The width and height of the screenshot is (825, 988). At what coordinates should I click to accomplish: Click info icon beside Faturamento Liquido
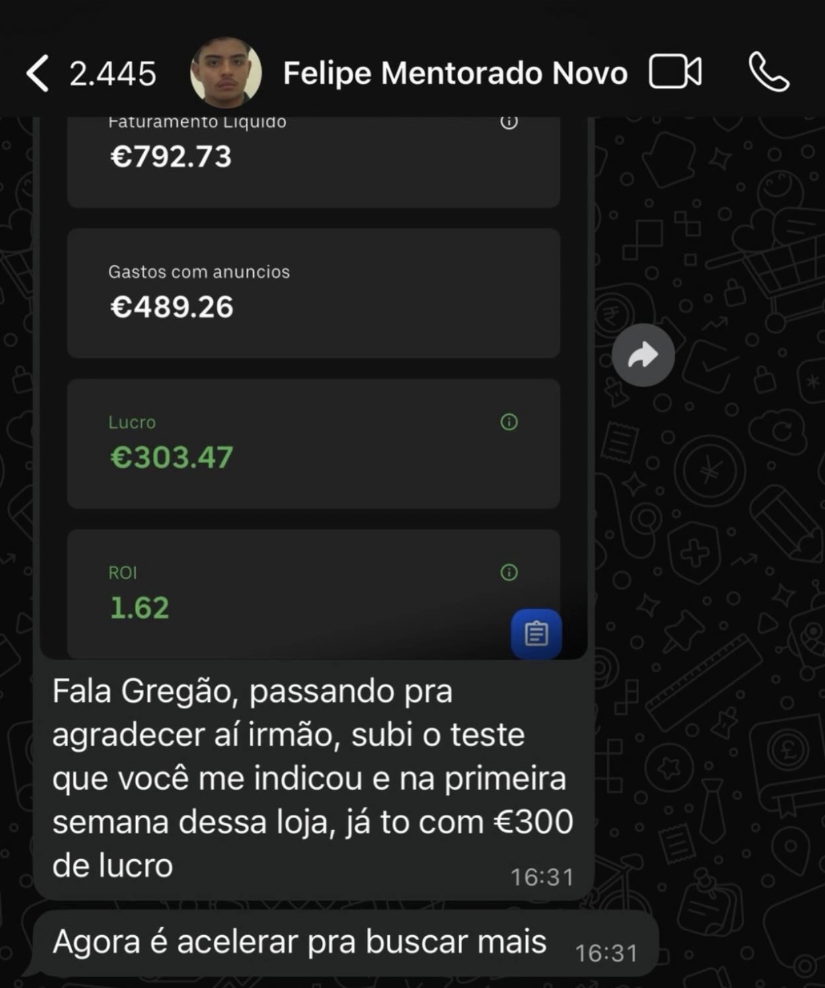509,122
